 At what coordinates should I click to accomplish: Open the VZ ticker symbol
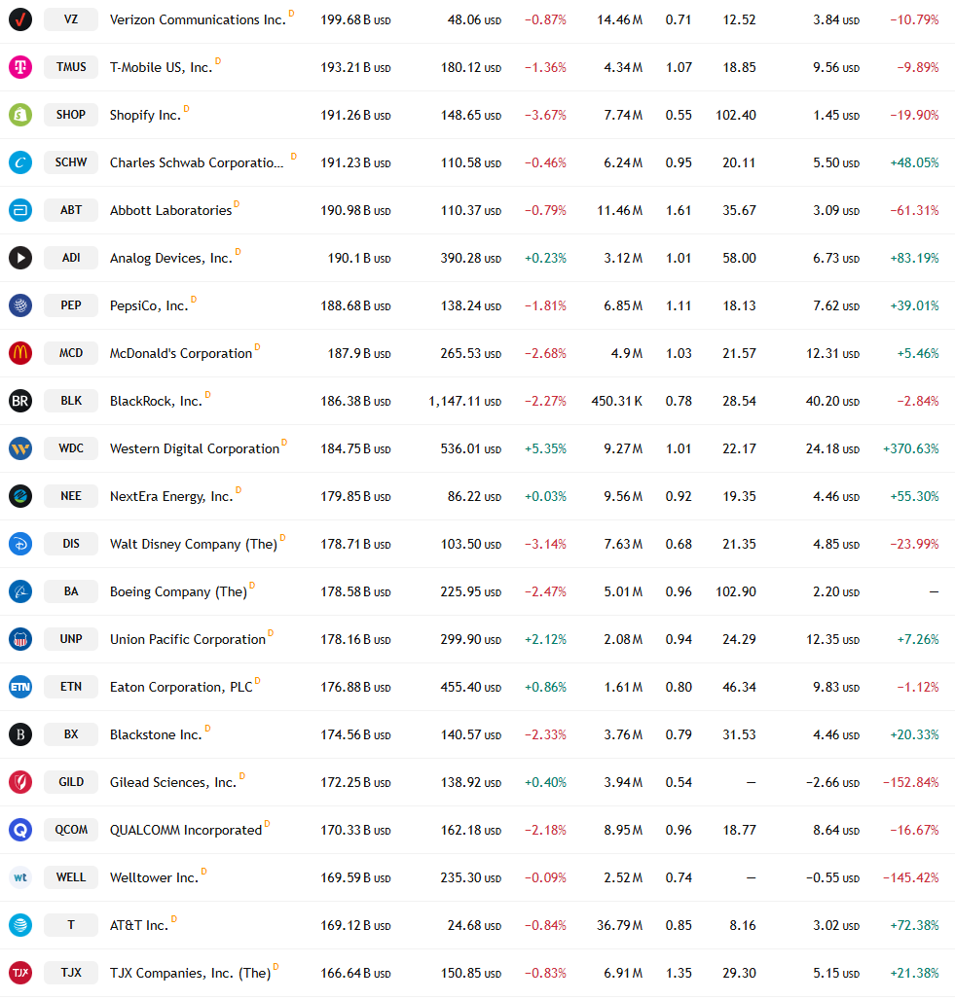(x=71, y=19)
